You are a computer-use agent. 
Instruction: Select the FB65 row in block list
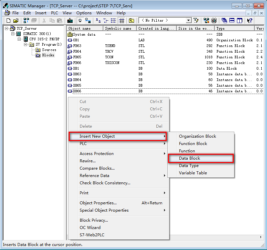tap(165, 57)
